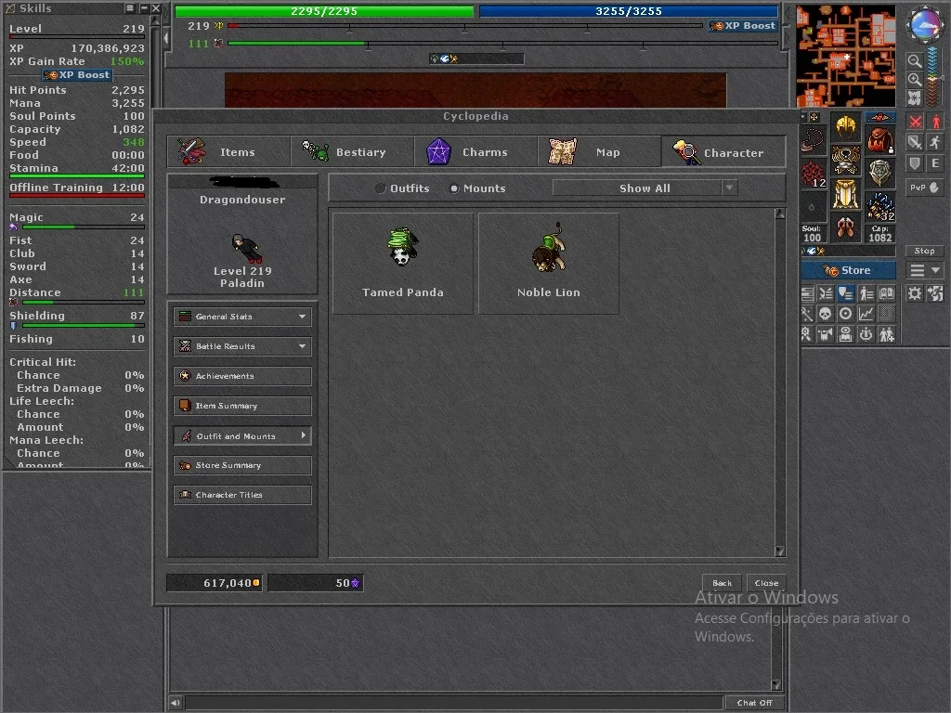This screenshot has width=951, height=713.
Task: Enable defensive fight mode shield
Action: pos(915,163)
